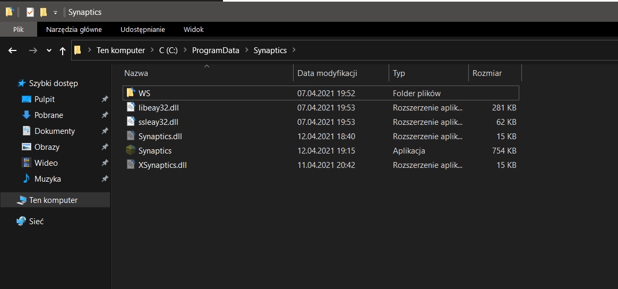
Task: Click the Forward navigation arrow
Action: click(33, 50)
